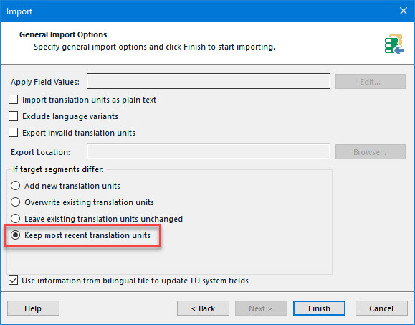This screenshot has height=325, width=415.
Task: Cancel the import wizard
Action: coord(381,308)
